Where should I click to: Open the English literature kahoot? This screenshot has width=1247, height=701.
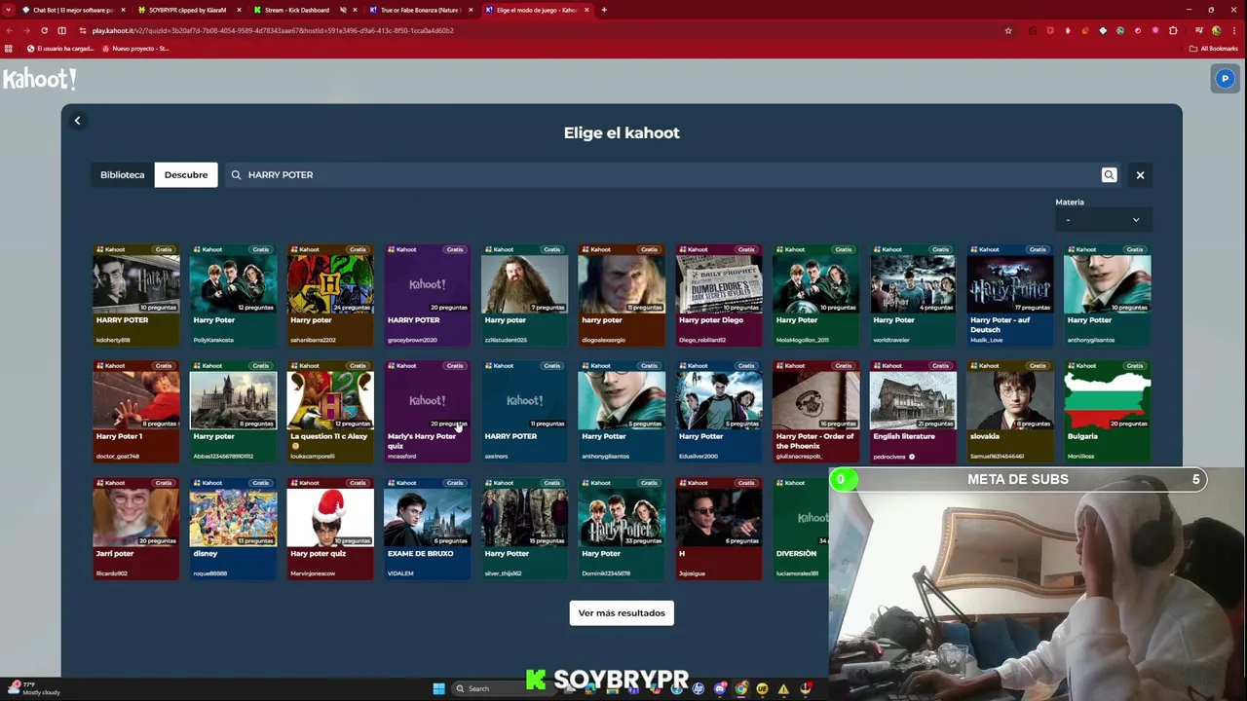pyautogui.click(x=913, y=412)
